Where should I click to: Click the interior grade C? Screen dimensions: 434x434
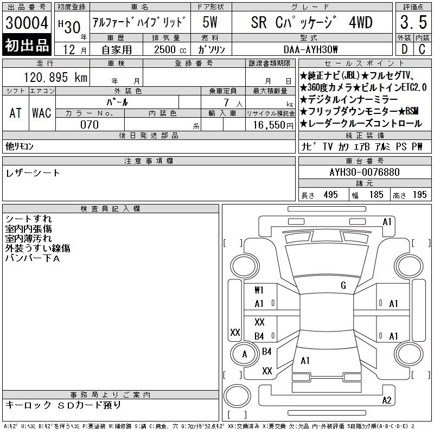tap(422, 48)
